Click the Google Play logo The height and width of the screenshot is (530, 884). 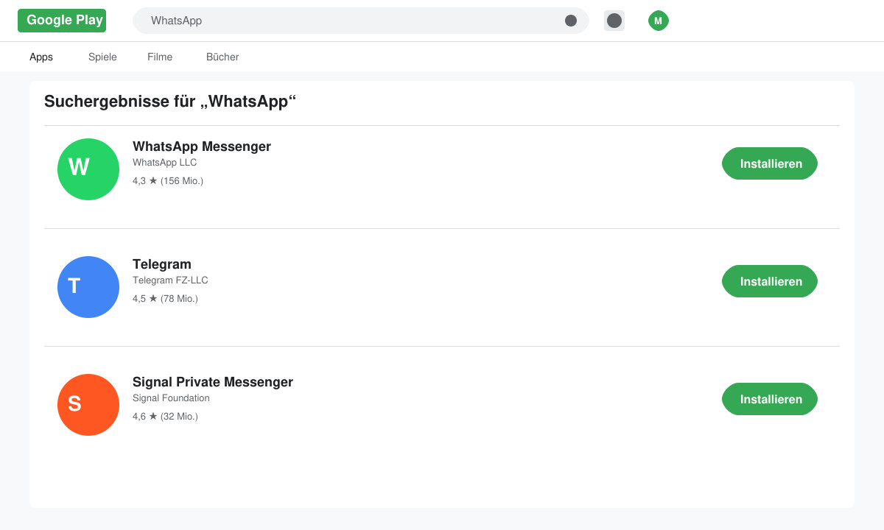[62, 21]
